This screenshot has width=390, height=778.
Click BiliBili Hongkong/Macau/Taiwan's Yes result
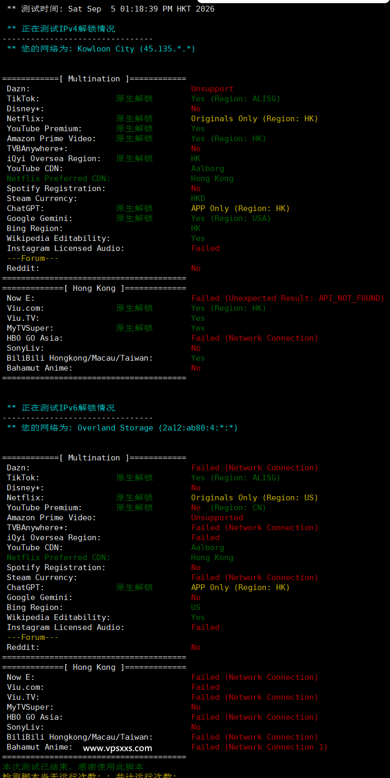point(198,358)
